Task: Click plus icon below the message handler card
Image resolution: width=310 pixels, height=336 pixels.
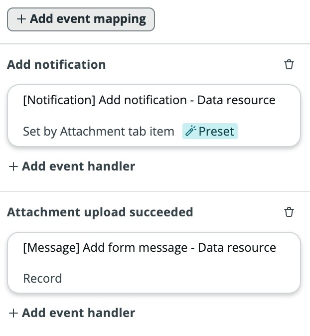Action: click(x=13, y=313)
